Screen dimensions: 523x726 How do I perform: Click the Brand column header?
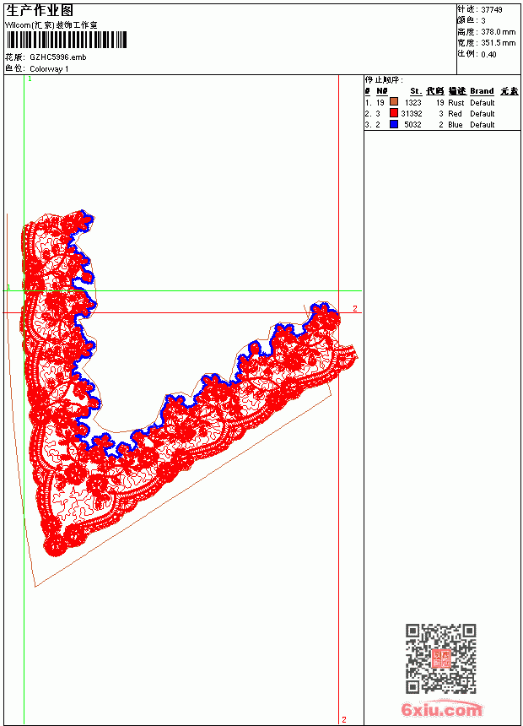pyautogui.click(x=482, y=91)
